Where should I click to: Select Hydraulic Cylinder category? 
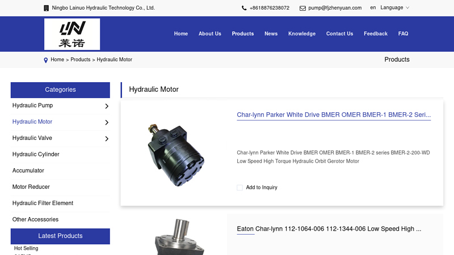[36, 154]
